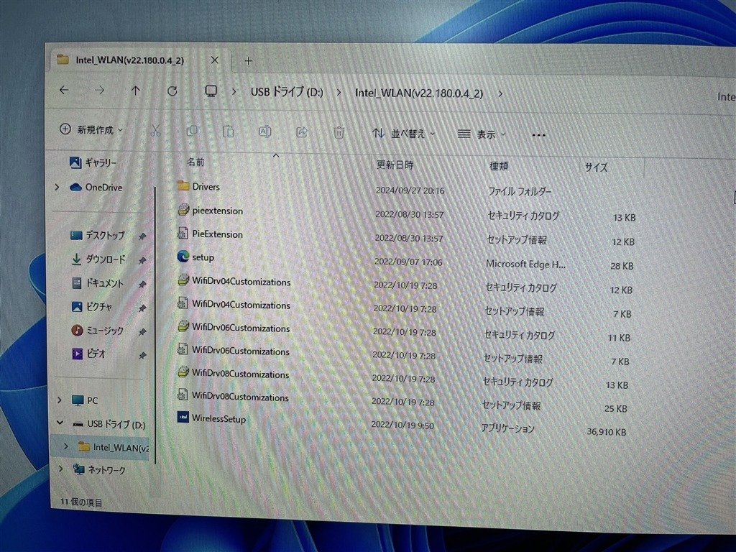Select USB ドライブ (D:) in sidebar
Image resolution: width=736 pixels, height=552 pixels.
(x=109, y=424)
